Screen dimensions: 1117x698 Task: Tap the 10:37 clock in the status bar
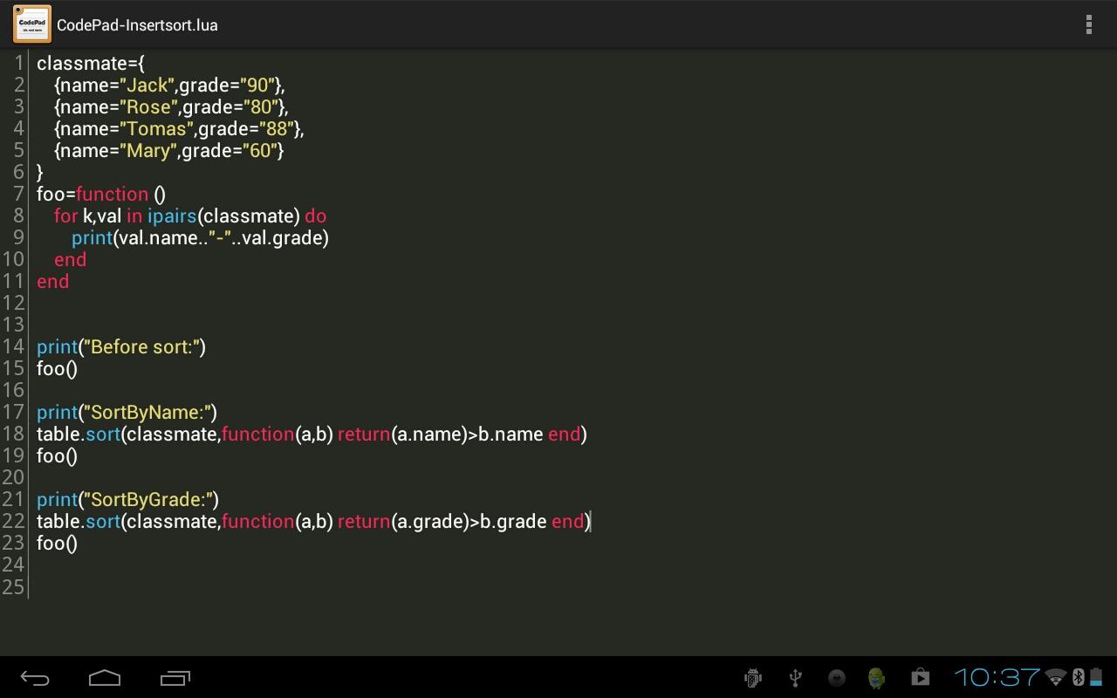click(997, 677)
